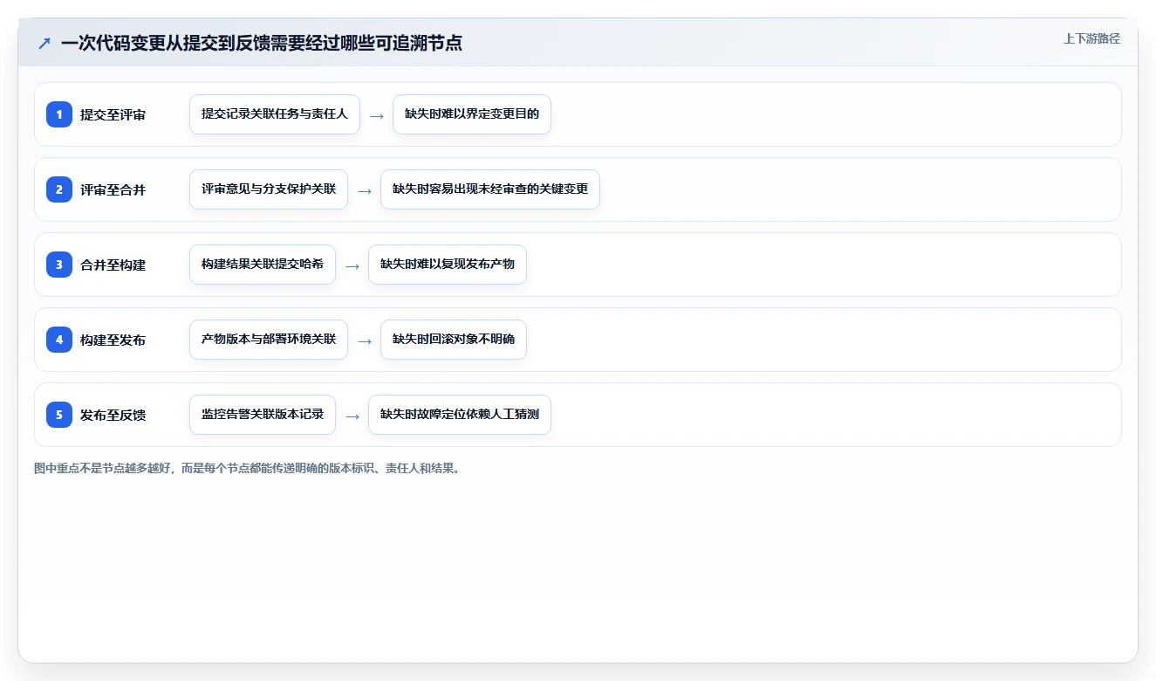Click the arrow in the 构建至发布 row
This screenshot has height=681, width=1156.
coord(365,340)
